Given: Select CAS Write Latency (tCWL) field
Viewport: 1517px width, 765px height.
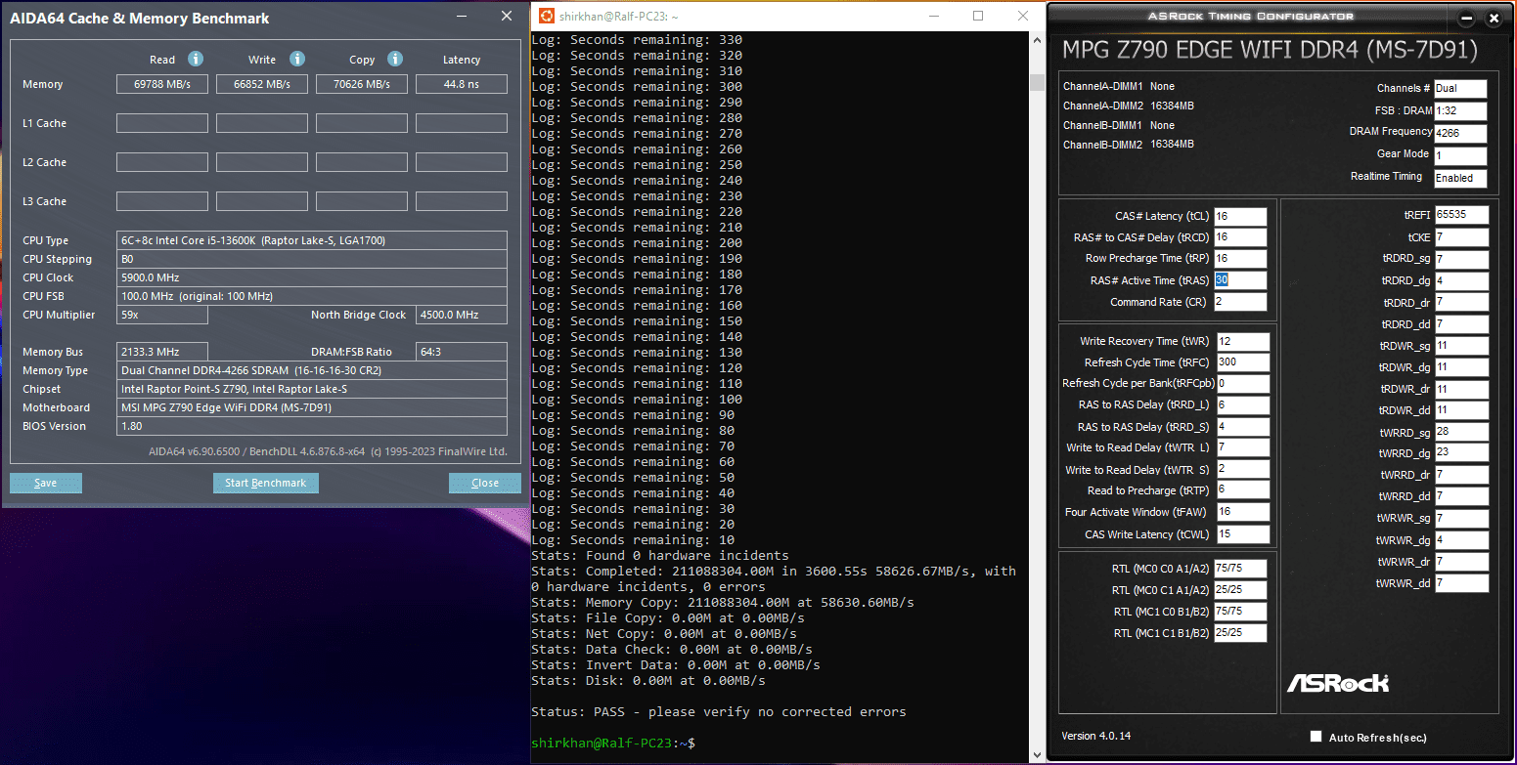Looking at the screenshot, I should click(x=1243, y=534).
